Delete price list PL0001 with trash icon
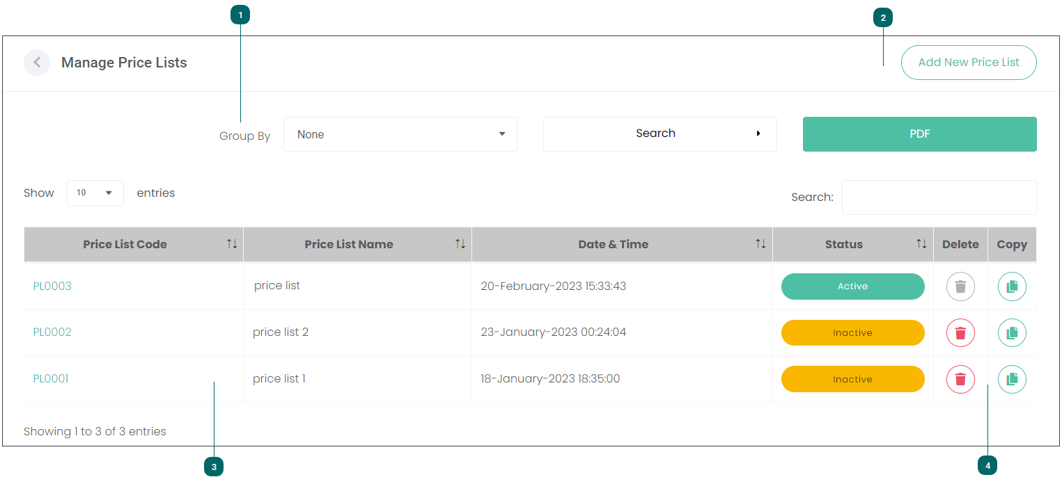The height and width of the screenshot is (484, 1062). 960,380
